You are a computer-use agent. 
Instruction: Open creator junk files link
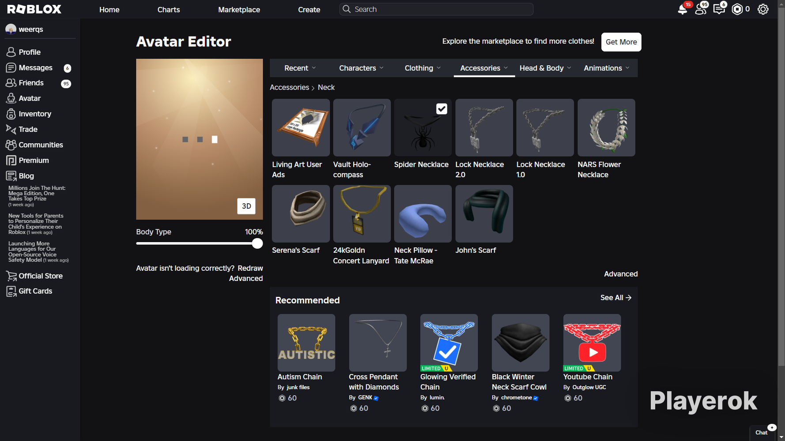pos(298,387)
